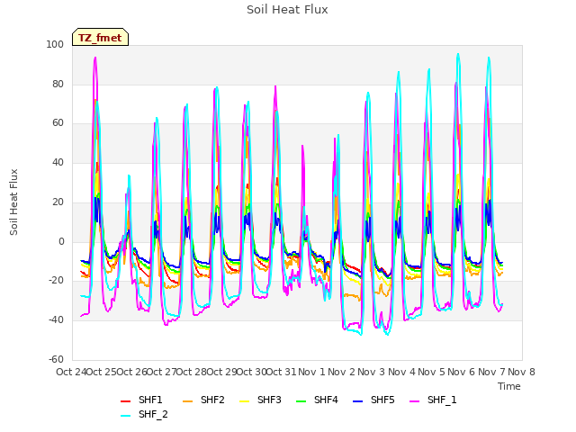Click the 100 y-axis tick label
Viewport: 576px width, 432px height.
[x=55, y=44]
